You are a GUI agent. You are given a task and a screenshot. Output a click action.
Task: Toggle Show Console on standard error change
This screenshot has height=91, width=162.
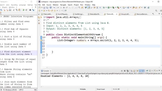(x=143, y=71)
